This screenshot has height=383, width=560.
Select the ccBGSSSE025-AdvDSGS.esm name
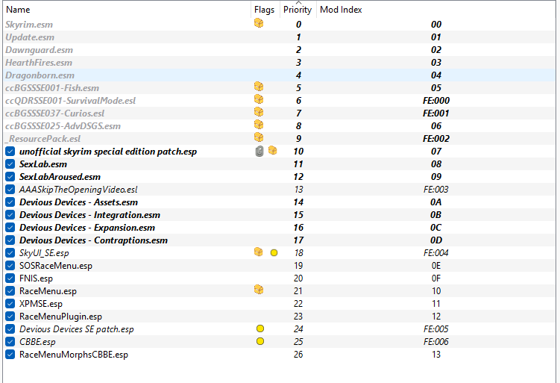63,126
